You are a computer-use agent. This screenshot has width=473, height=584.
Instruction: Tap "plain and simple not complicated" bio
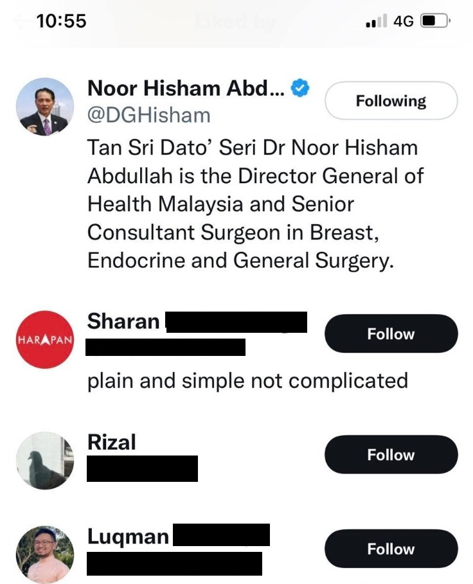[247, 380]
